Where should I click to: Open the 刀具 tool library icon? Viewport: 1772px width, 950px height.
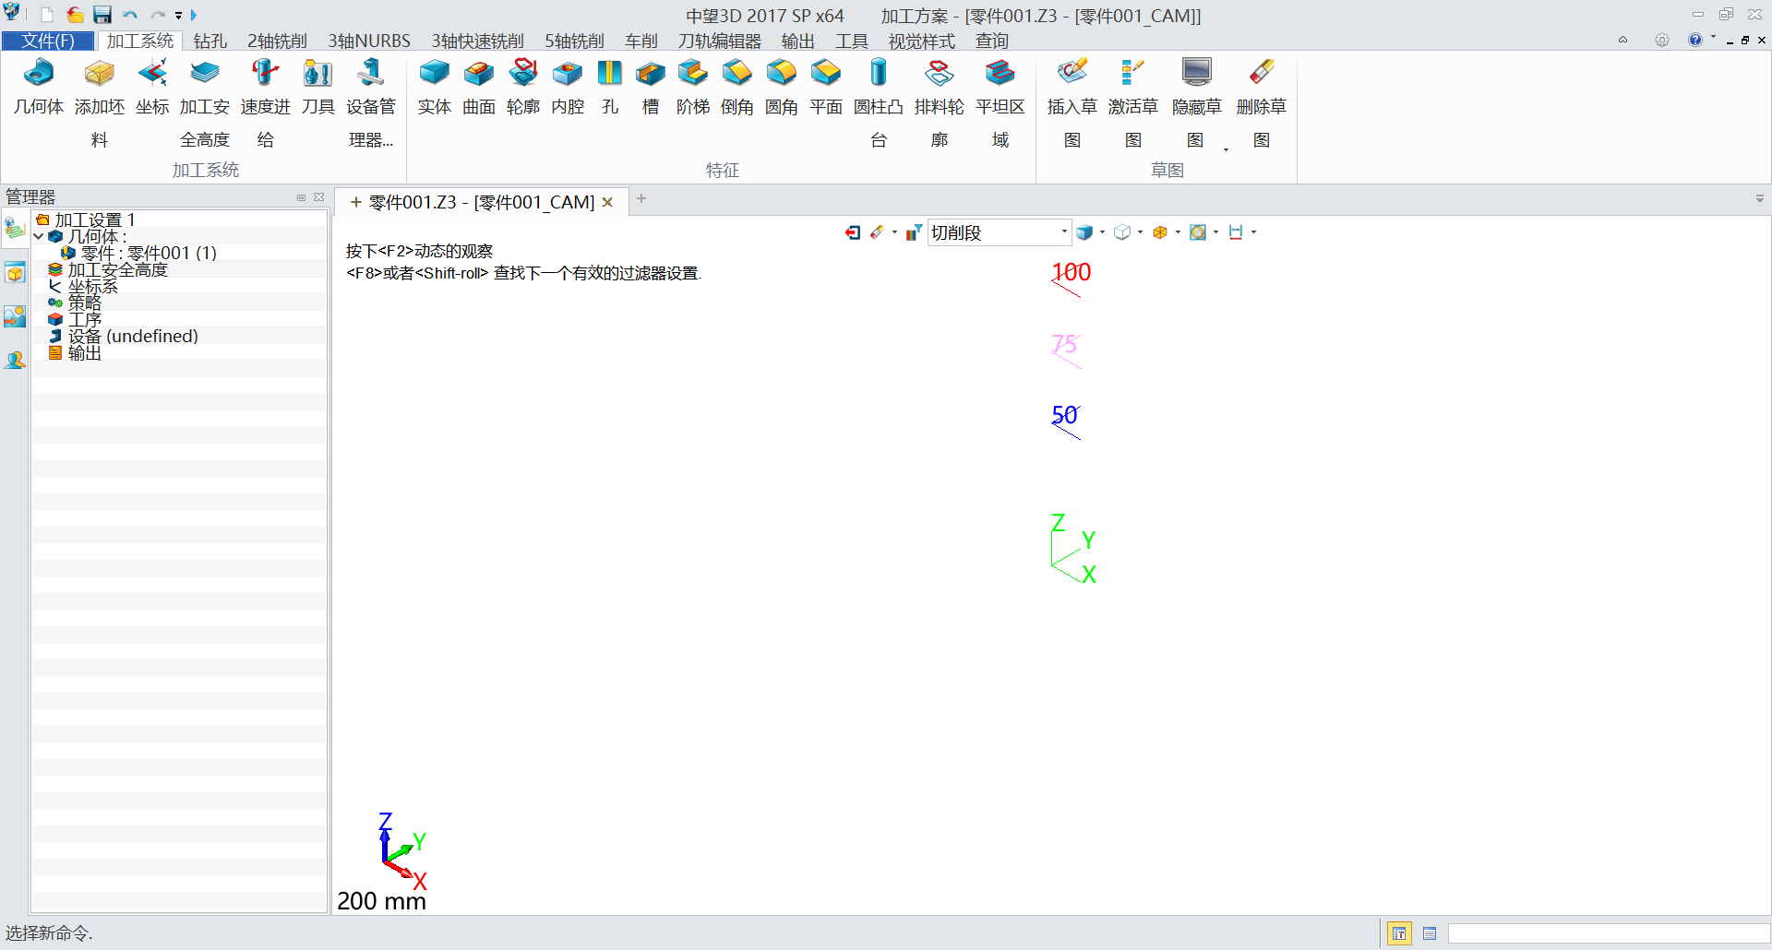tap(318, 74)
